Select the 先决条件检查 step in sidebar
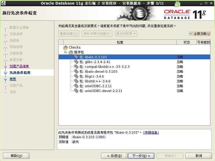 point(20,72)
